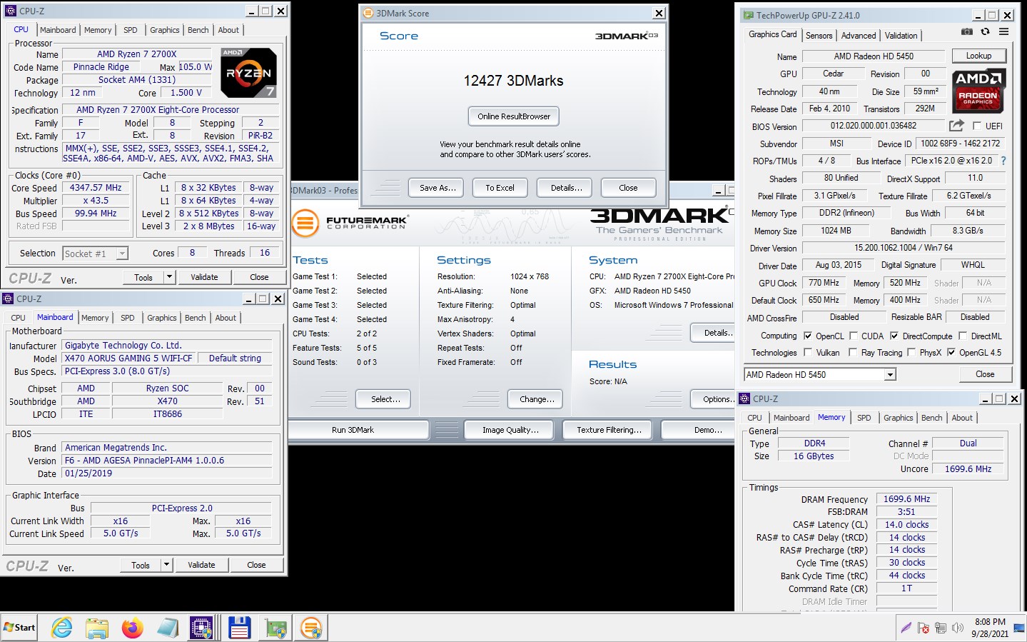
Task: Click Texture Filtering button in 3DMark
Action: click(x=609, y=430)
